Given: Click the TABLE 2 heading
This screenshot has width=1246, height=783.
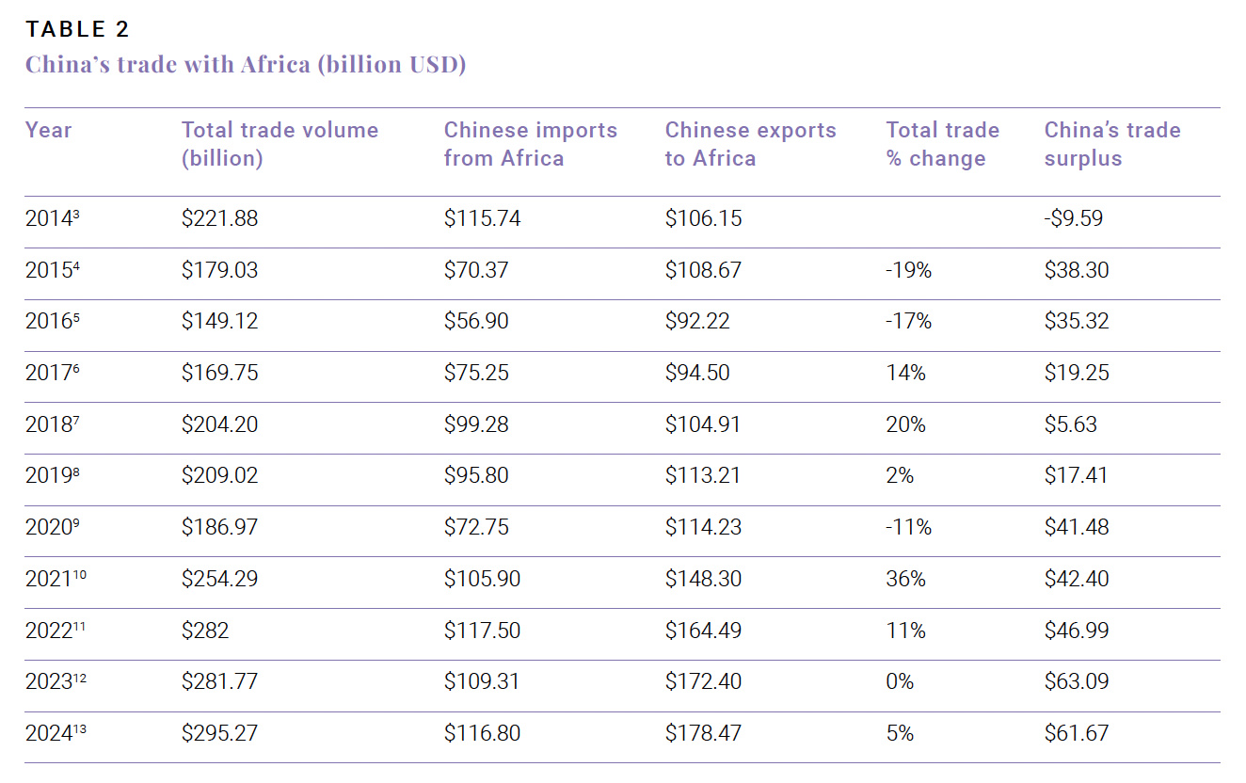Looking at the screenshot, I should [x=77, y=29].
